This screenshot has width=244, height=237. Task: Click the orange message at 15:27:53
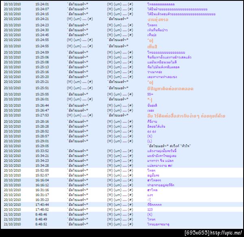[186, 116]
